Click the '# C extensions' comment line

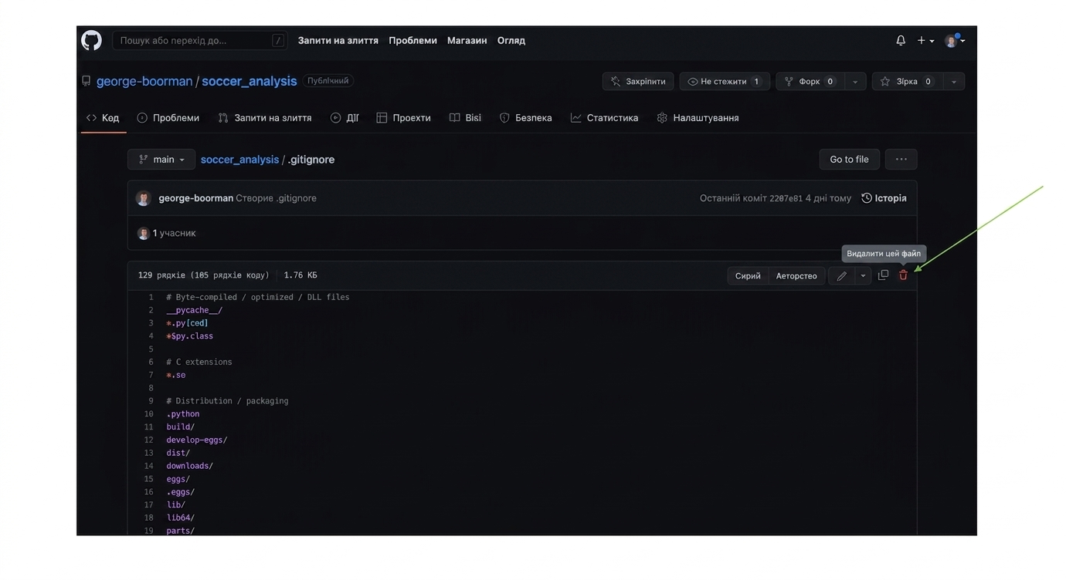(x=199, y=362)
